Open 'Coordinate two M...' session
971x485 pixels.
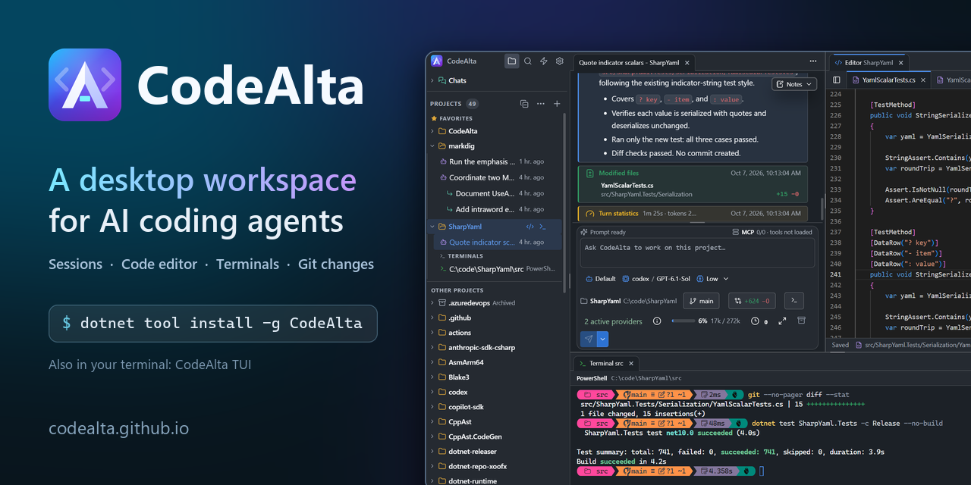496,177
